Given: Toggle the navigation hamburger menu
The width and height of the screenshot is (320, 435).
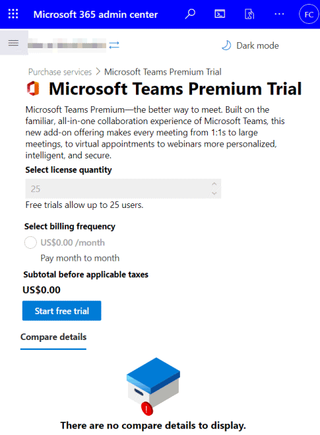Looking at the screenshot, I should (14, 43).
